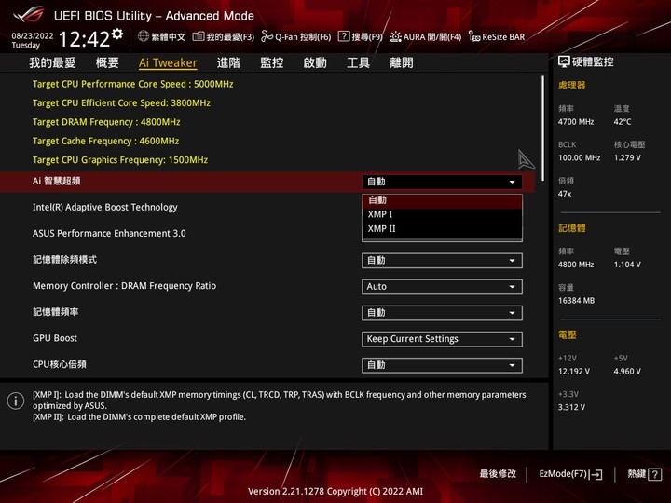Screen dimensions: 671x503
Task: Open the 記憶體頻率 dropdown
Action: point(442,313)
